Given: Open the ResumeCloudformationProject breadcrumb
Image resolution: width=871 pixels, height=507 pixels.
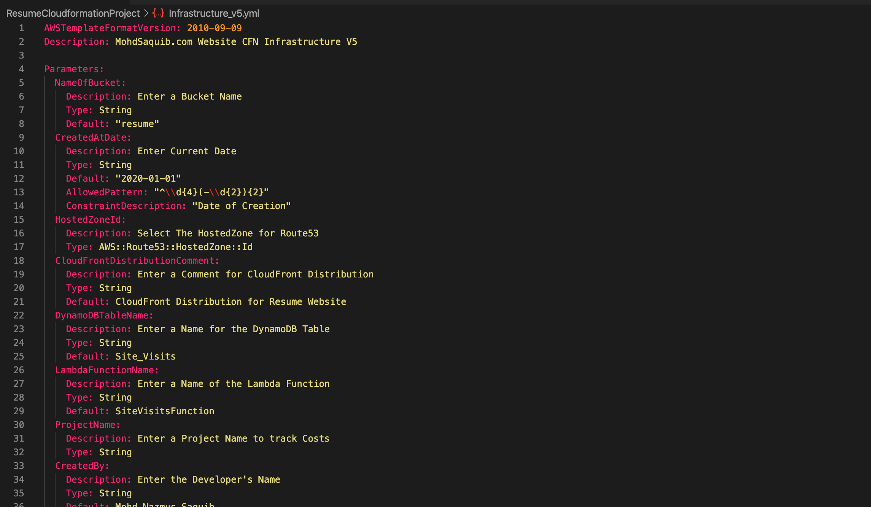Looking at the screenshot, I should pyautogui.click(x=73, y=13).
